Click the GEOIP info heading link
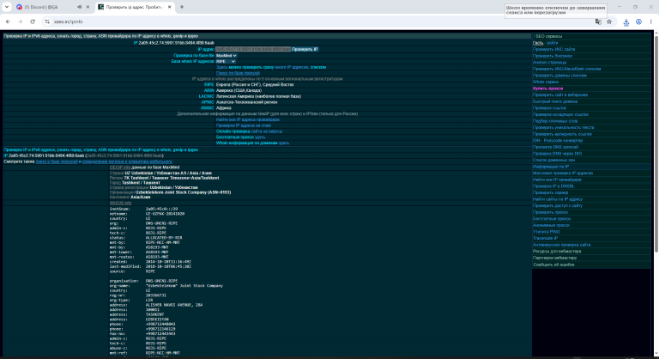This screenshot has height=359, width=659. [120, 167]
